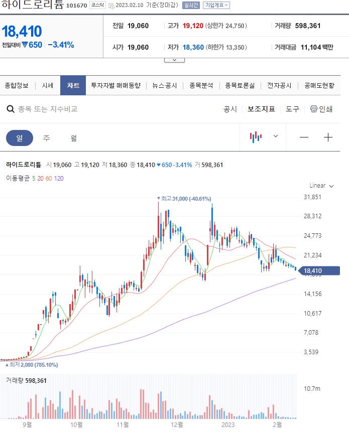Click the calendar icon beside the date

[111, 6]
